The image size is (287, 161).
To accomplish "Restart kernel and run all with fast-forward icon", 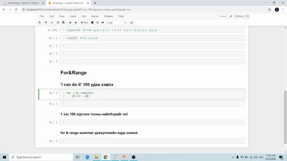I will 103,22.
